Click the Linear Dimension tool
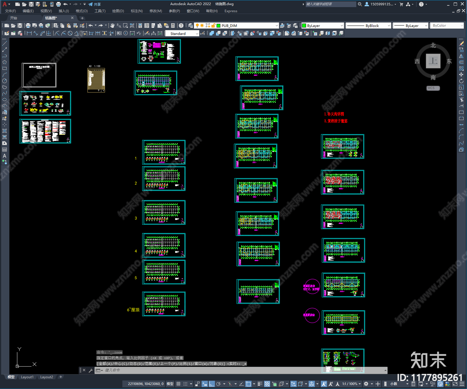This screenshot has width=467, height=389. click(29, 33)
